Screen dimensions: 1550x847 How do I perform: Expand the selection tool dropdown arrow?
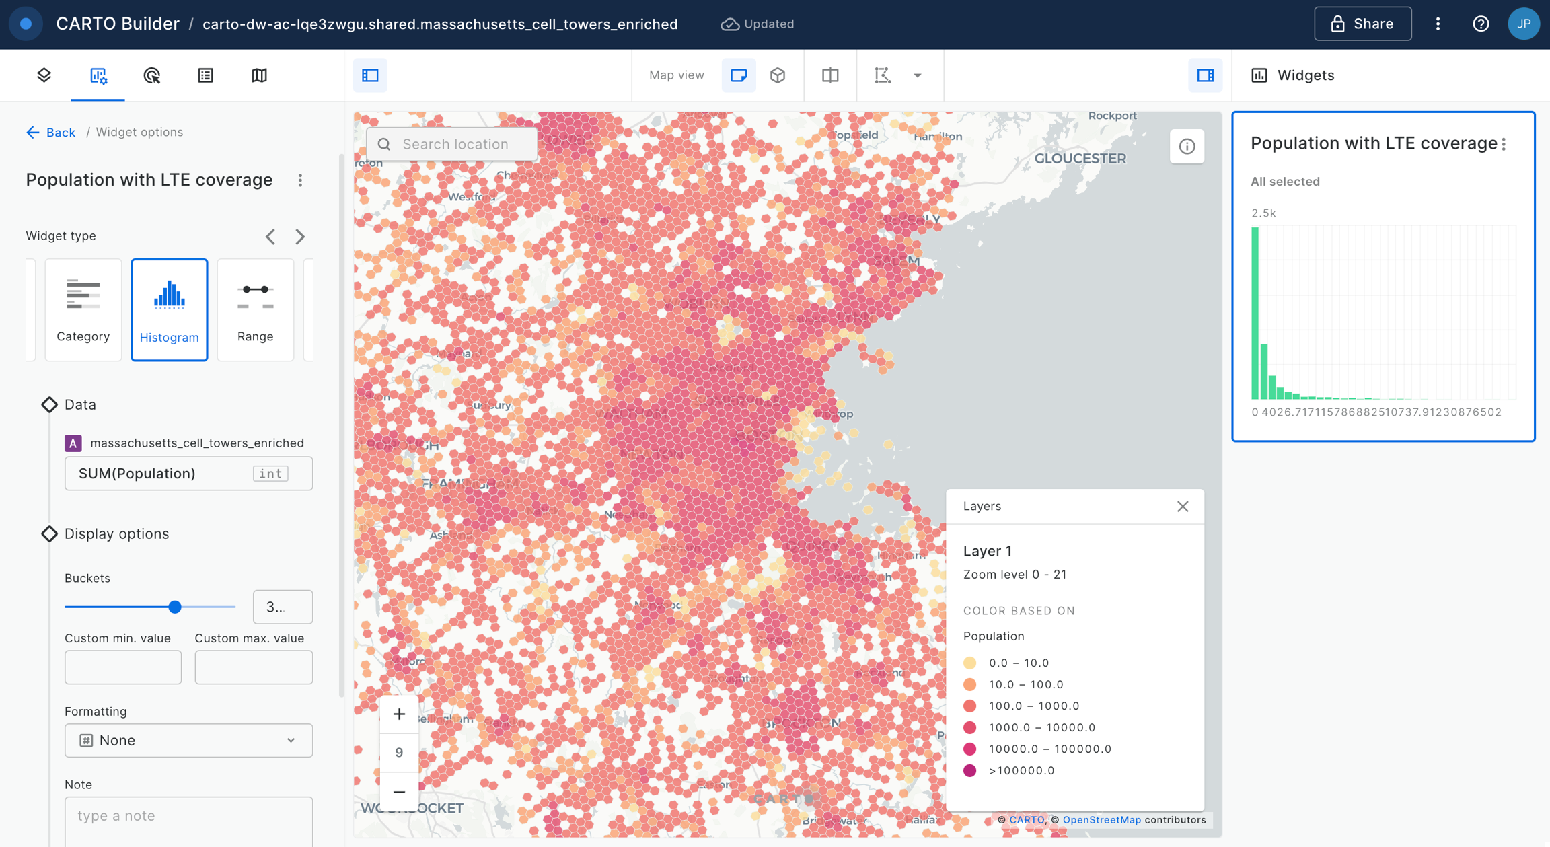[x=917, y=75]
